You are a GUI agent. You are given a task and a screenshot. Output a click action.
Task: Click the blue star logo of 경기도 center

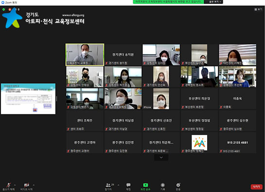(x=12, y=18)
